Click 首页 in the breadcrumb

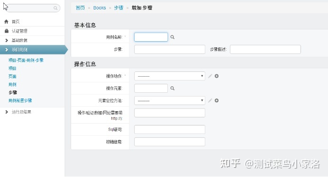click(80, 8)
